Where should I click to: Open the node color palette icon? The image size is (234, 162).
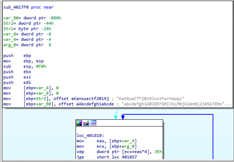pyautogui.click(x=79, y=123)
